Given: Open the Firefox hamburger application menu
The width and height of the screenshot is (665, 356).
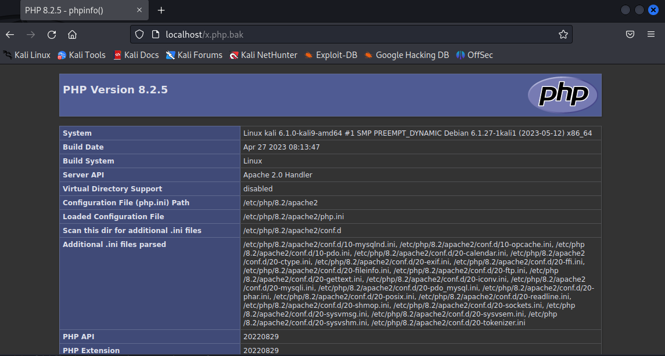Looking at the screenshot, I should point(651,34).
